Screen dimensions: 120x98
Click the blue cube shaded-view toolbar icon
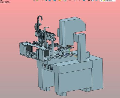tap(49, 0)
